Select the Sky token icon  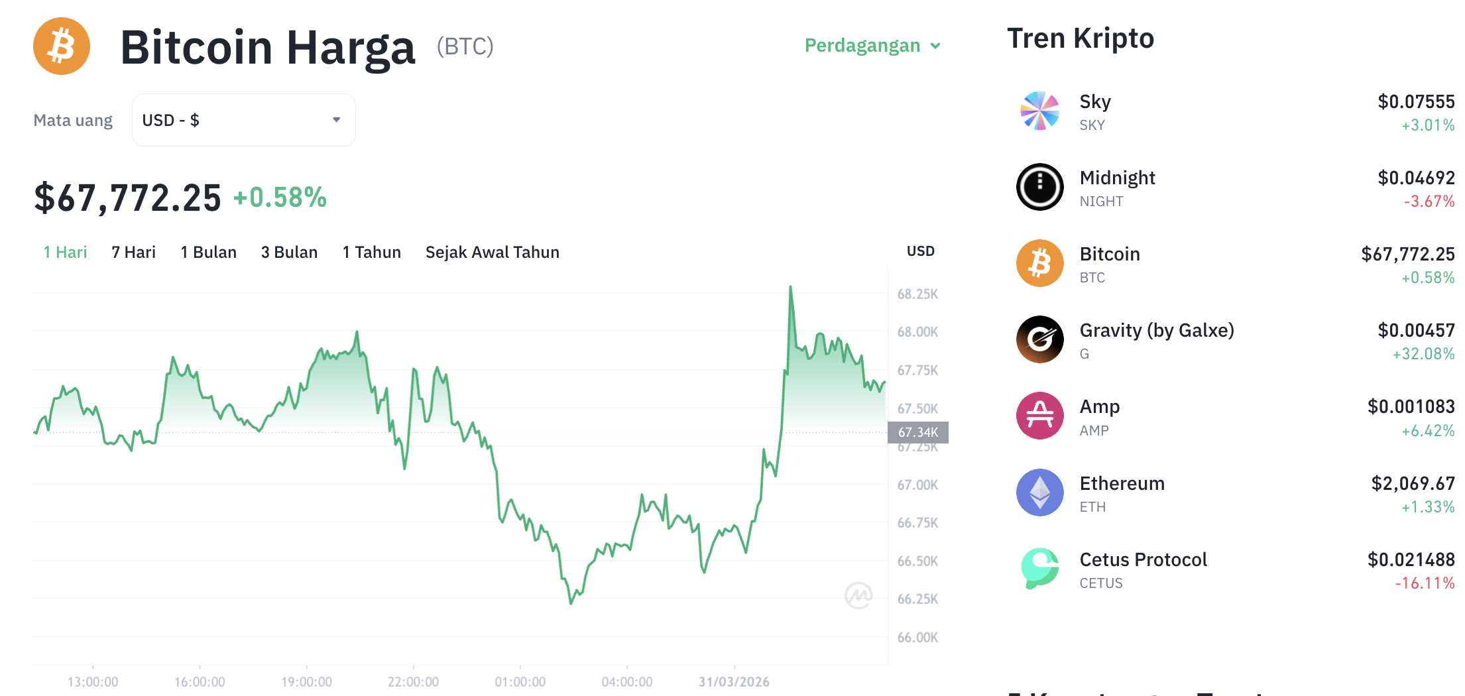click(1039, 111)
